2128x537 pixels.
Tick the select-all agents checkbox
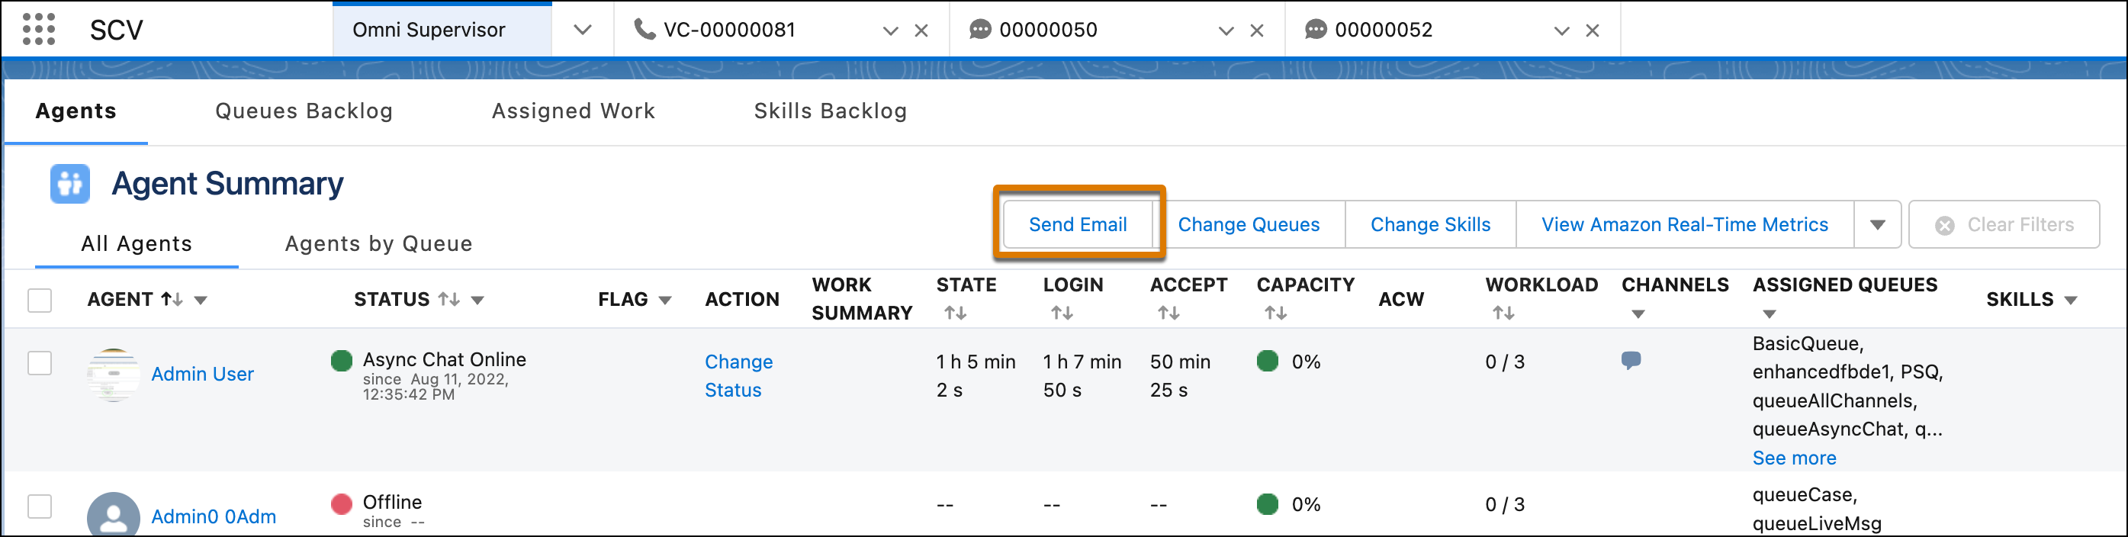click(x=40, y=300)
